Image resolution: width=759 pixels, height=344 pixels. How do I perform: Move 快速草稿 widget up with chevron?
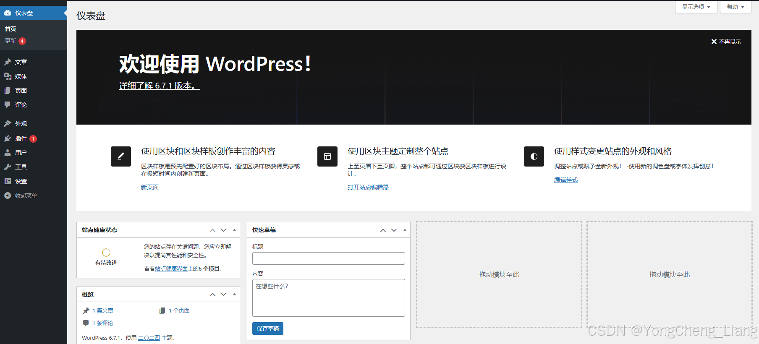click(383, 230)
